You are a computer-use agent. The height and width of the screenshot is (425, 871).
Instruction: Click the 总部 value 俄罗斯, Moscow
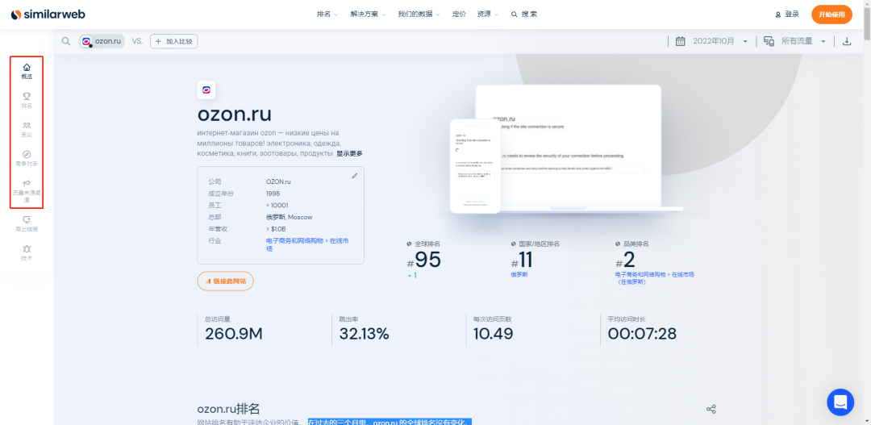(289, 217)
